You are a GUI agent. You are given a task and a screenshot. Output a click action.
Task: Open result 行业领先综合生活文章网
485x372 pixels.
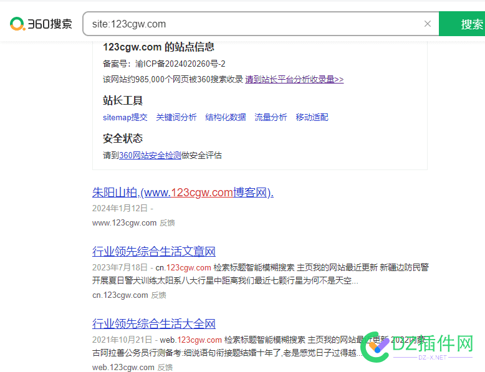[154, 251]
